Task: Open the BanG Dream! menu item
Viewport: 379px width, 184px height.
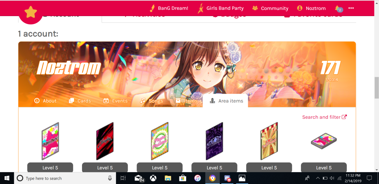Action: (x=169, y=8)
